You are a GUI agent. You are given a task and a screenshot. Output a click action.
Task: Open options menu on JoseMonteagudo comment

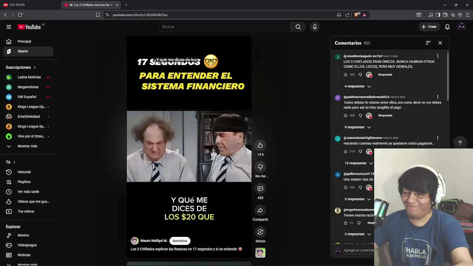tap(438, 56)
